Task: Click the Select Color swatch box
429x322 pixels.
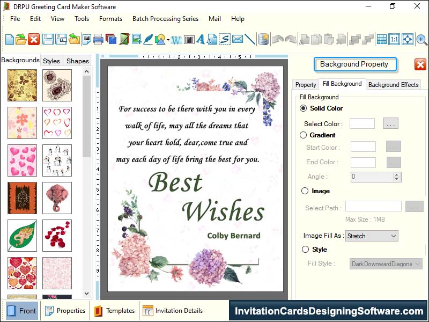Action: point(361,123)
